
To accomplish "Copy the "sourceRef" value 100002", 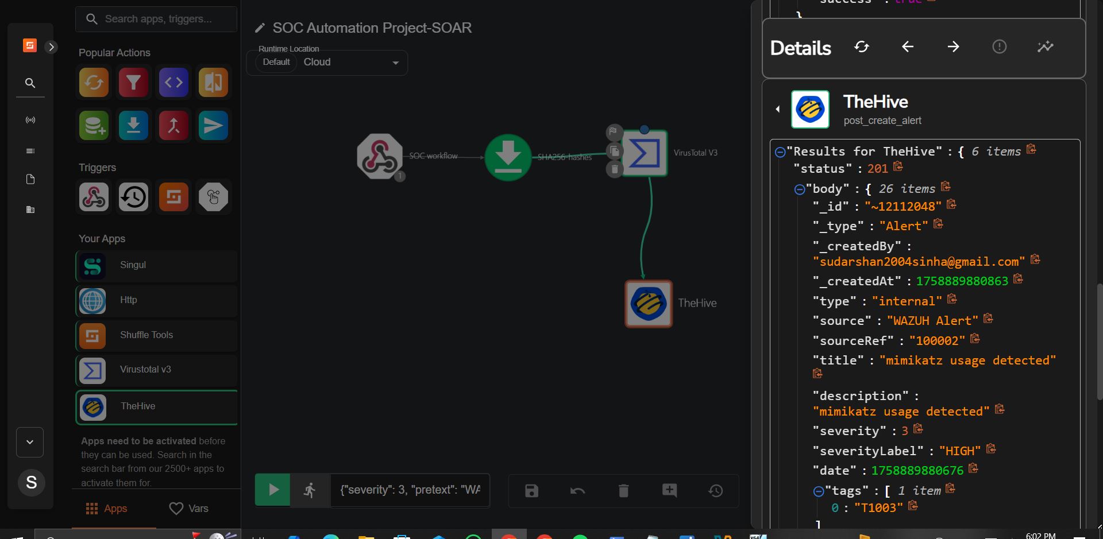I will [975, 338].
